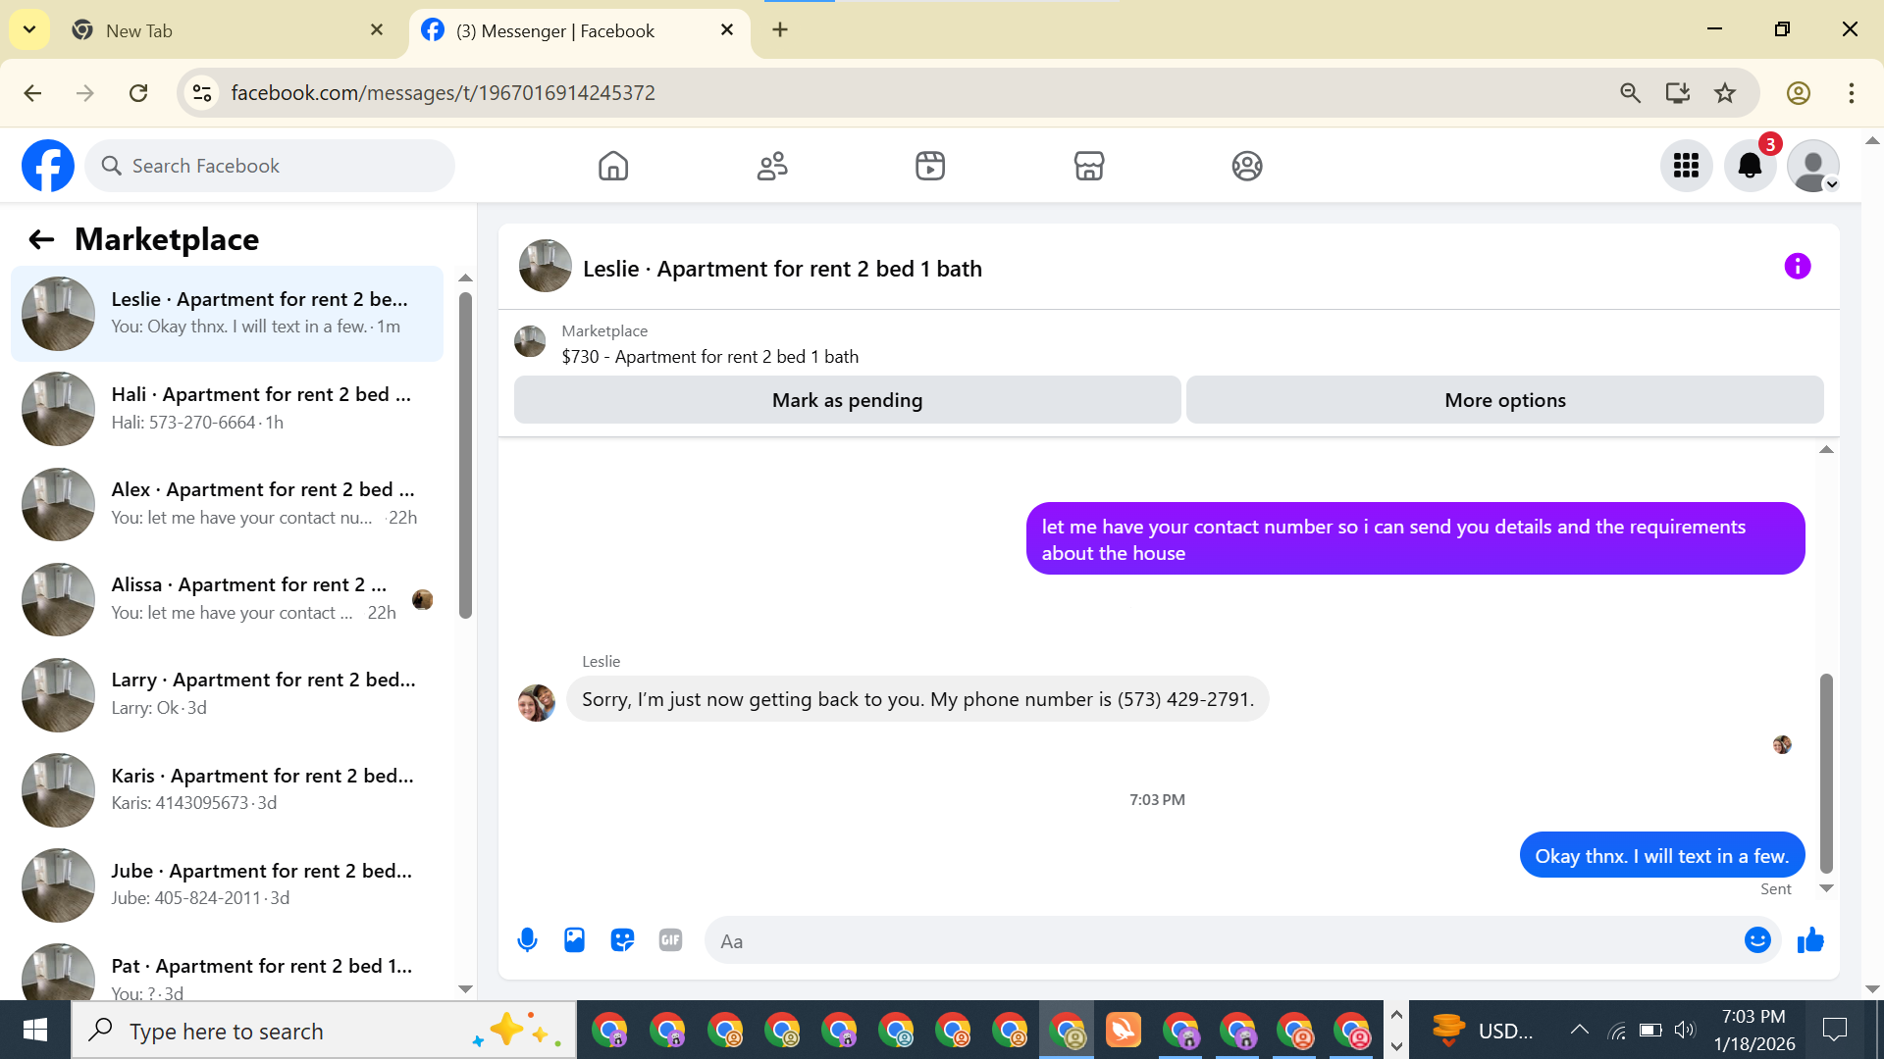
Task: Expand hidden system tray icons chevron
Action: click(1579, 1030)
